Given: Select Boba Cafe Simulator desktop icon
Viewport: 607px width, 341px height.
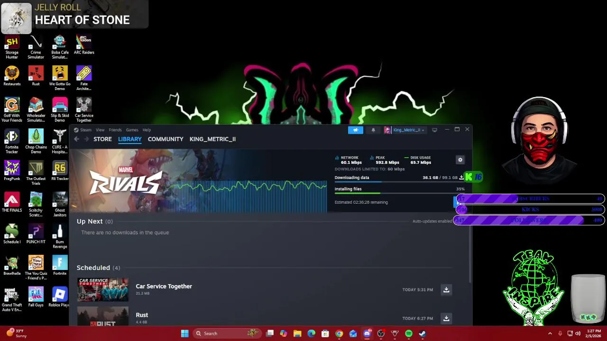Looking at the screenshot, I should click(60, 47).
